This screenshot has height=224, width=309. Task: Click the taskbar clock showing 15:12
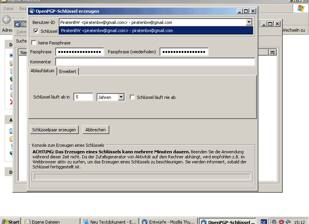pos(300,222)
